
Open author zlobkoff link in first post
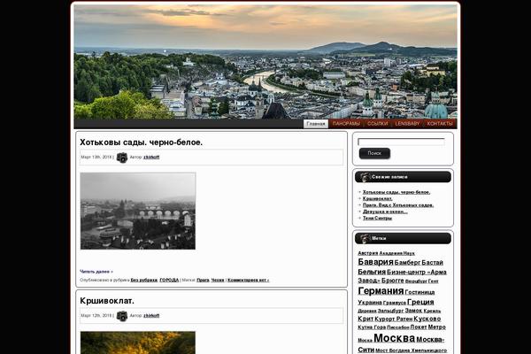pos(151,158)
